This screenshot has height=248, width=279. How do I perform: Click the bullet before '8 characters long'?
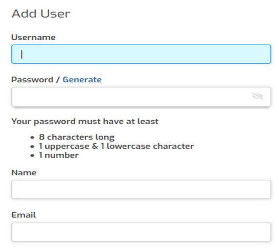click(33, 137)
